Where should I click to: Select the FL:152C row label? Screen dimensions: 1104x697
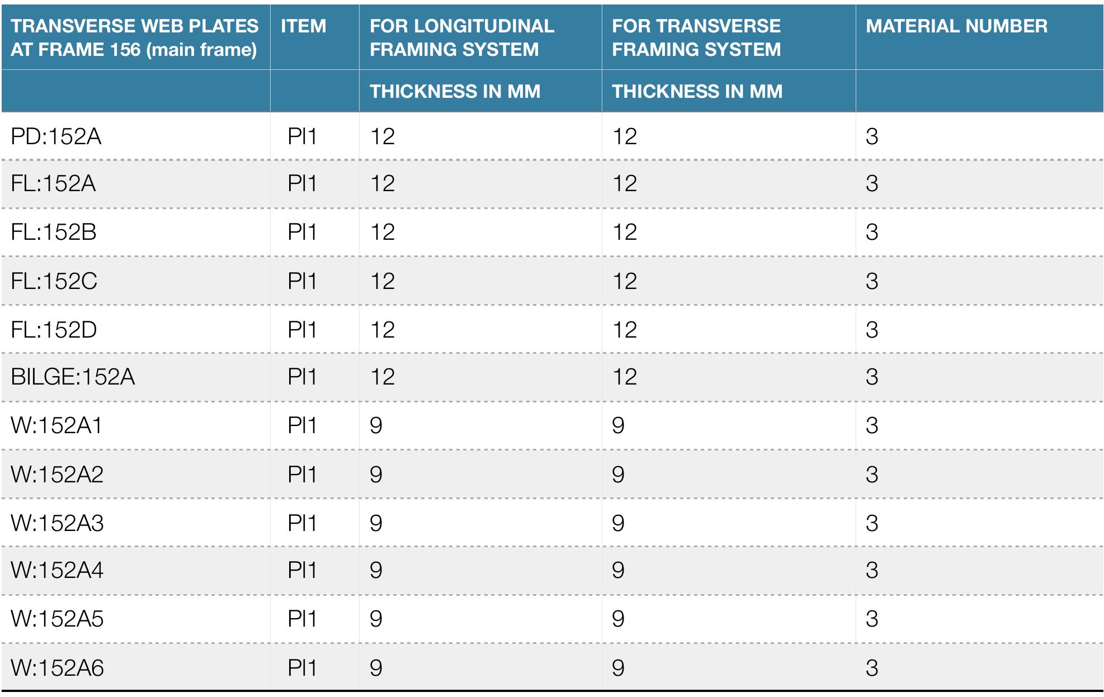pyautogui.click(x=54, y=281)
